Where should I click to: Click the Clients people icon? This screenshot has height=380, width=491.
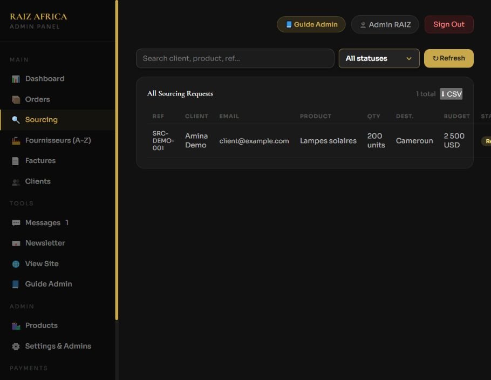pyautogui.click(x=16, y=182)
